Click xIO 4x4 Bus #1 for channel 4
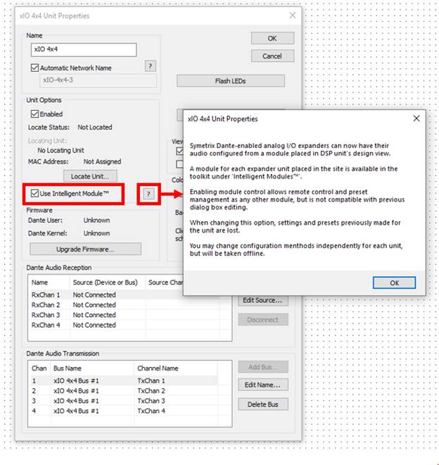 click(76, 411)
